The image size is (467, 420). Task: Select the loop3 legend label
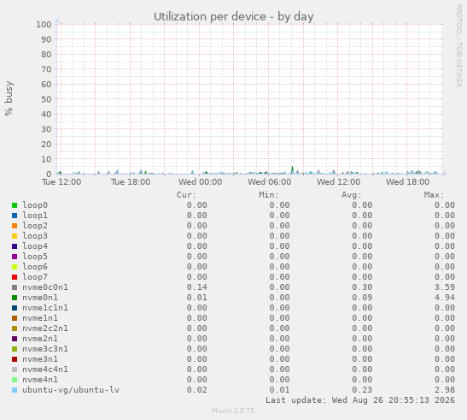tap(35, 236)
